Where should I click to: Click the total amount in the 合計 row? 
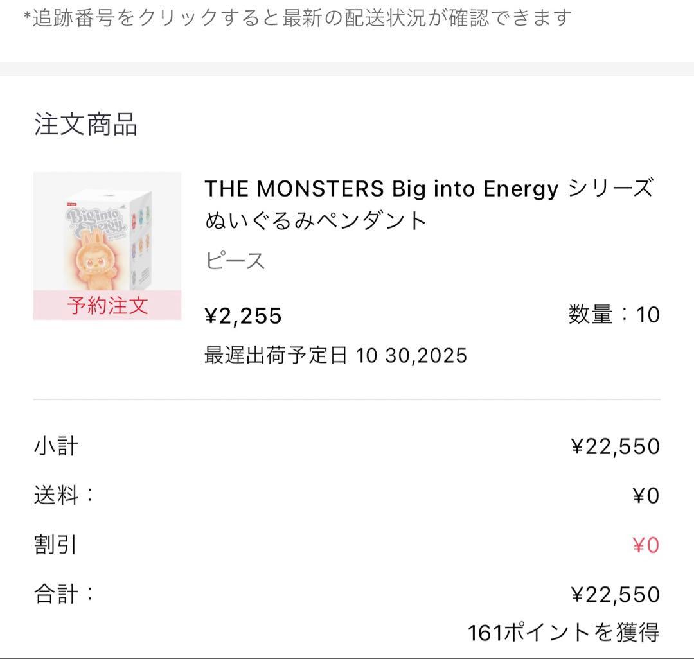615,594
